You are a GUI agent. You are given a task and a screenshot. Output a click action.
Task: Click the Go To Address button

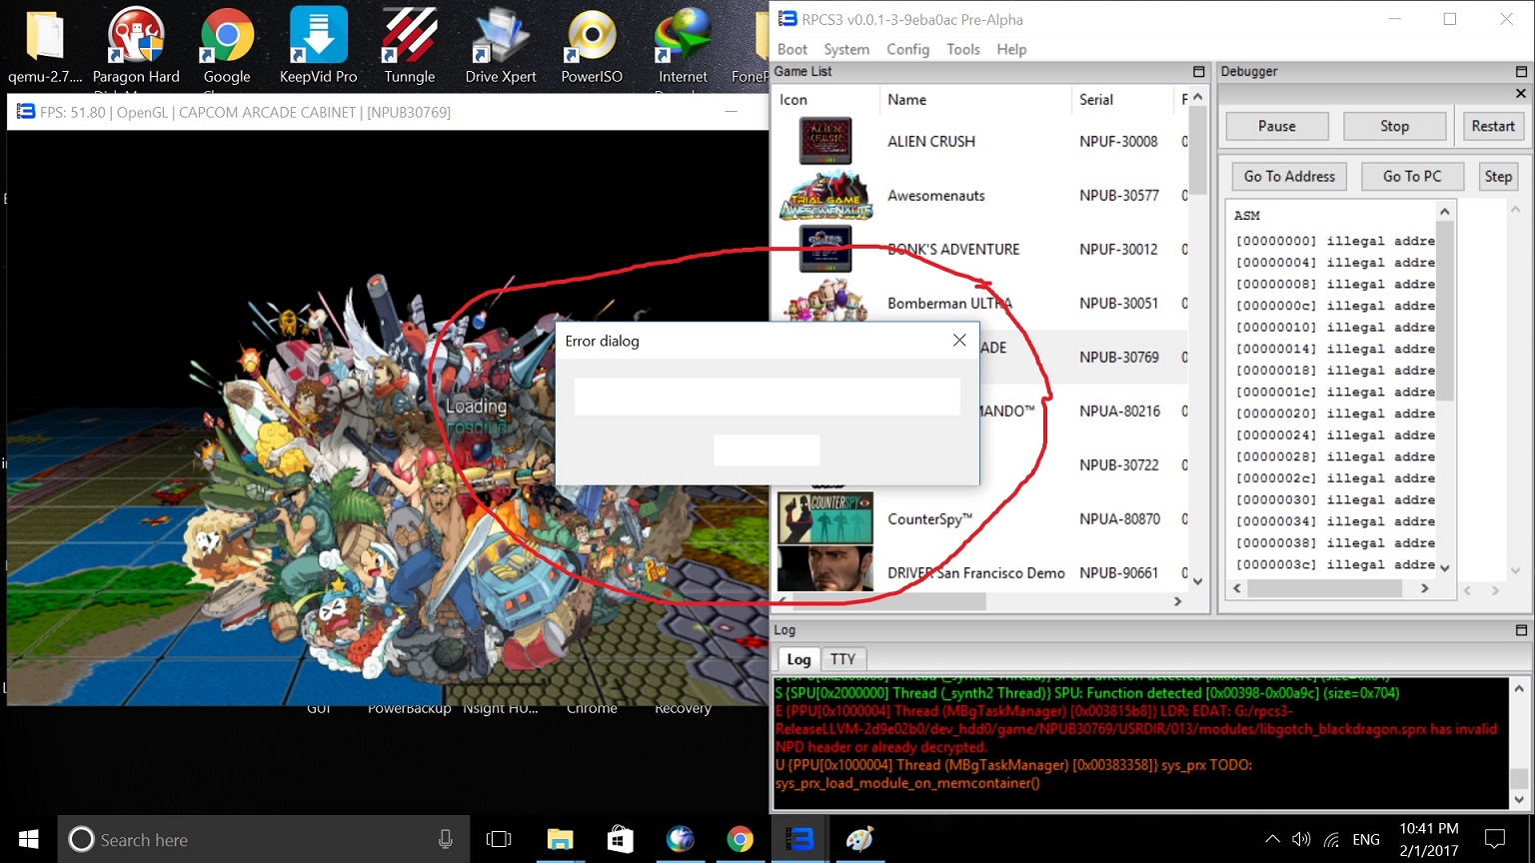[1289, 176]
